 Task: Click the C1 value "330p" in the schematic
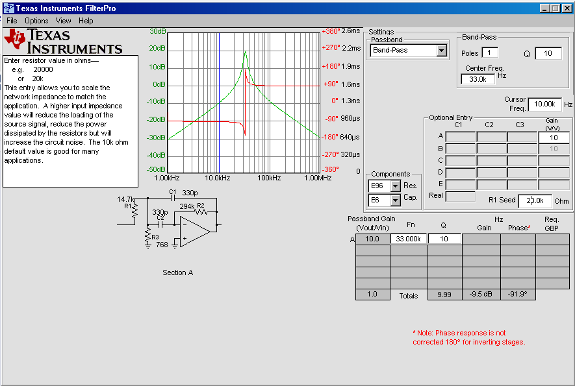[x=190, y=193]
